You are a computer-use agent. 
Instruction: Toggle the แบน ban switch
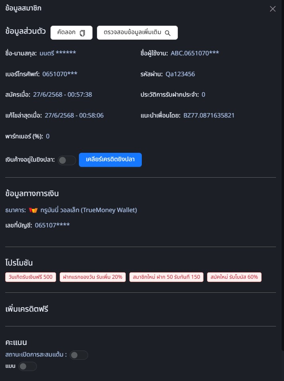pos(27,366)
